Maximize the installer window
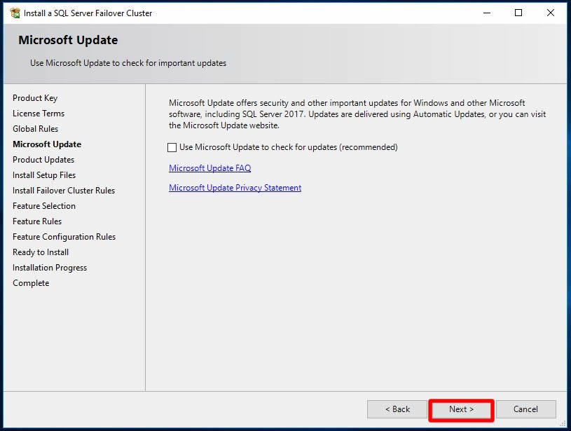571x431 pixels. [x=518, y=13]
